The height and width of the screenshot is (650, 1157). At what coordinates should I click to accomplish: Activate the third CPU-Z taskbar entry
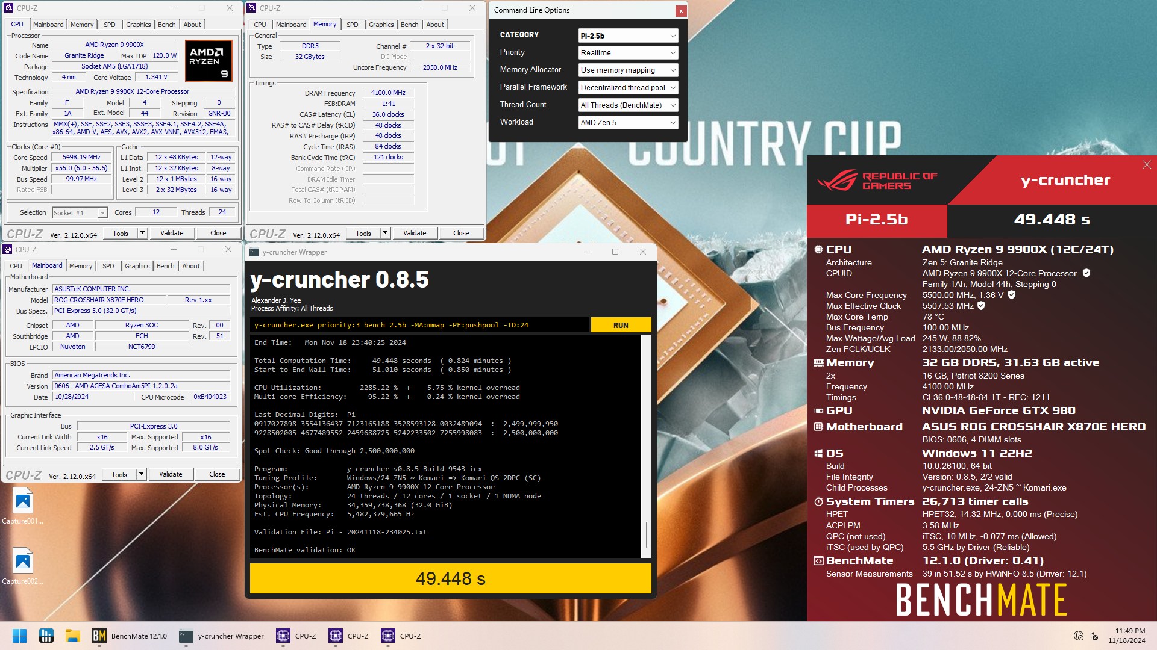pyautogui.click(x=401, y=636)
